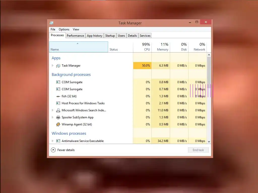Sort by Status column header

(x=120, y=47)
